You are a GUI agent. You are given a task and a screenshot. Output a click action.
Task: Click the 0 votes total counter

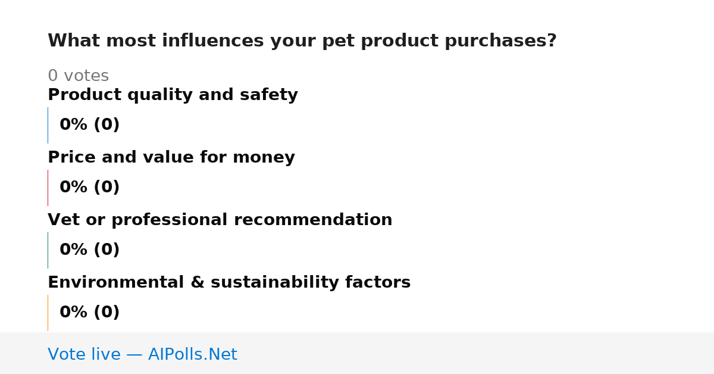(78, 76)
